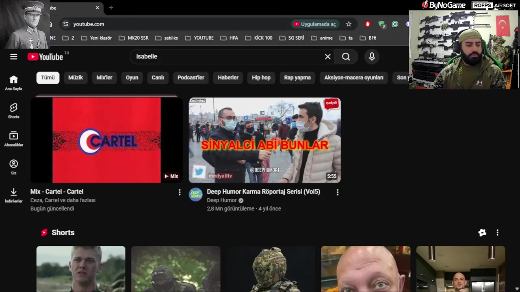Image resolution: width=520 pixels, height=292 pixels.
Task: Go to the YouTube logo home link
Action: [45, 57]
